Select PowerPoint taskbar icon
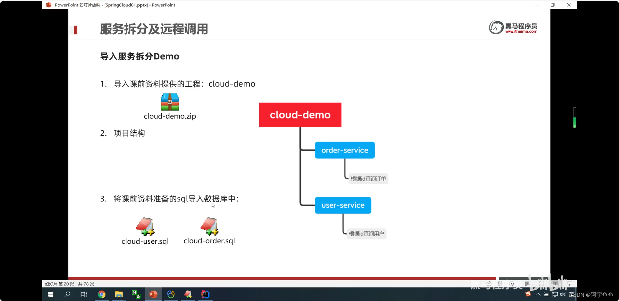Screen dimensions: 619x301 coord(154,294)
